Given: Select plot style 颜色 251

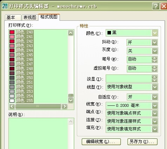Looking at the screenshot, I should (24, 82).
